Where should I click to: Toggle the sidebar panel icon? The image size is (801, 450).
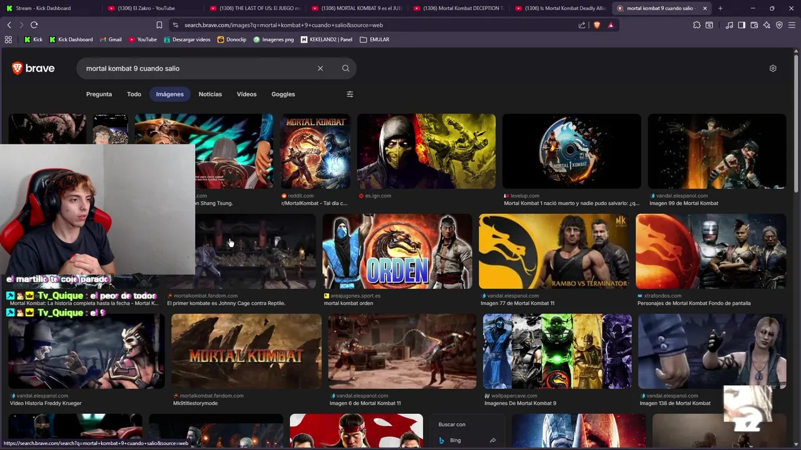pos(742,25)
